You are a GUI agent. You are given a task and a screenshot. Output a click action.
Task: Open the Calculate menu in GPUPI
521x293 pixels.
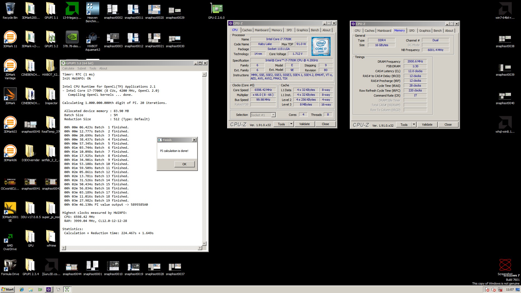(68, 68)
